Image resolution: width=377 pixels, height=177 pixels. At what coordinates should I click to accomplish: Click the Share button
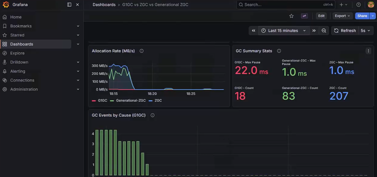pyautogui.click(x=362, y=16)
